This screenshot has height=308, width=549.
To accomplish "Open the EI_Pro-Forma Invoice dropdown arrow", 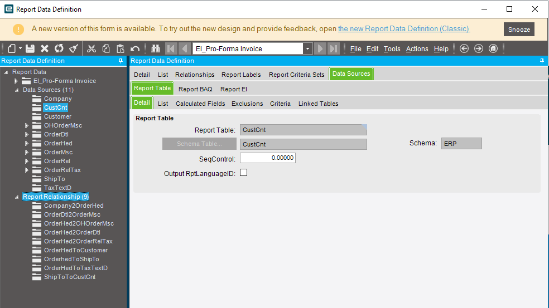I will (307, 48).
